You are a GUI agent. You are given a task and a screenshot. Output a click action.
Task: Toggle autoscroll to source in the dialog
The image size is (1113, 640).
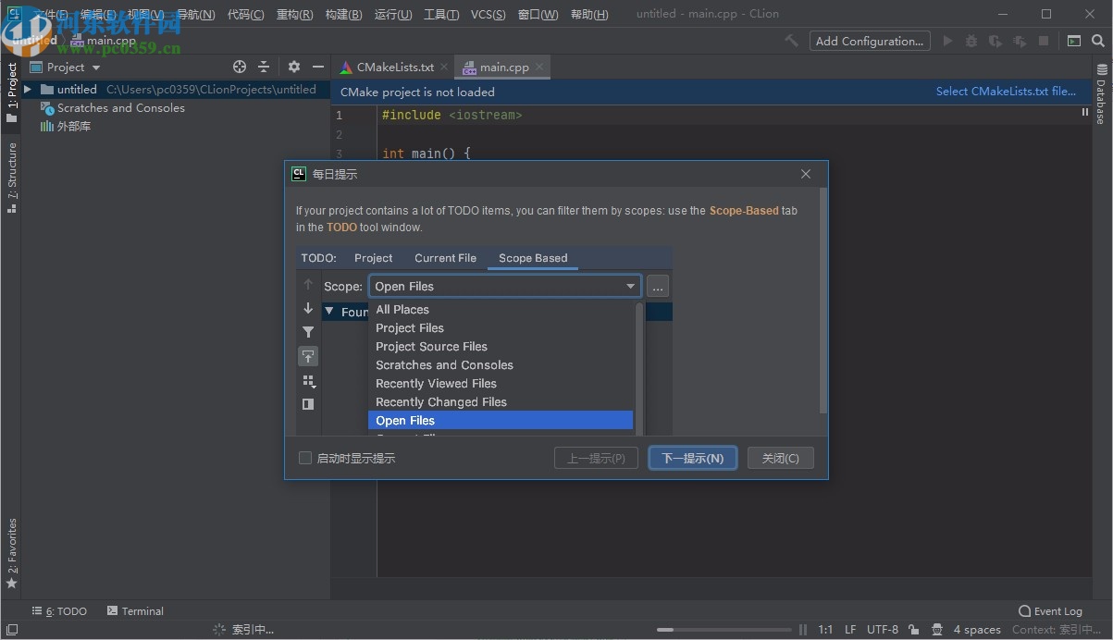coord(308,356)
